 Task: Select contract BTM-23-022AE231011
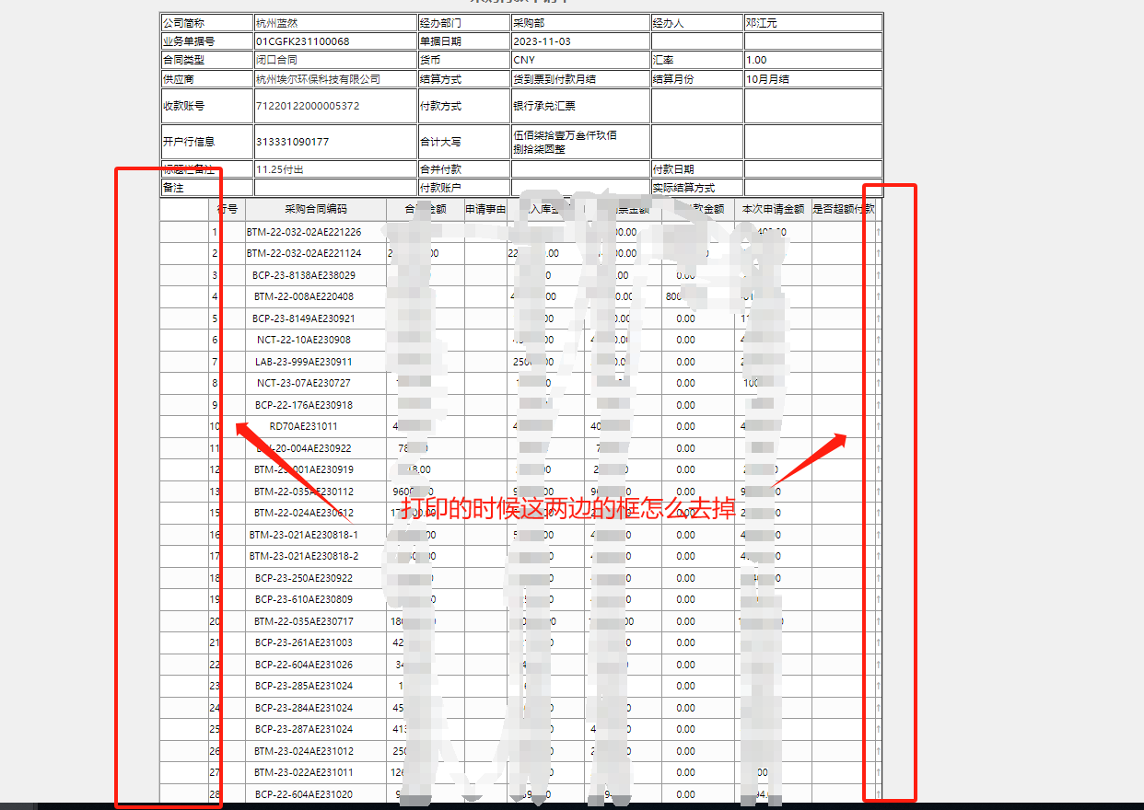click(x=304, y=772)
